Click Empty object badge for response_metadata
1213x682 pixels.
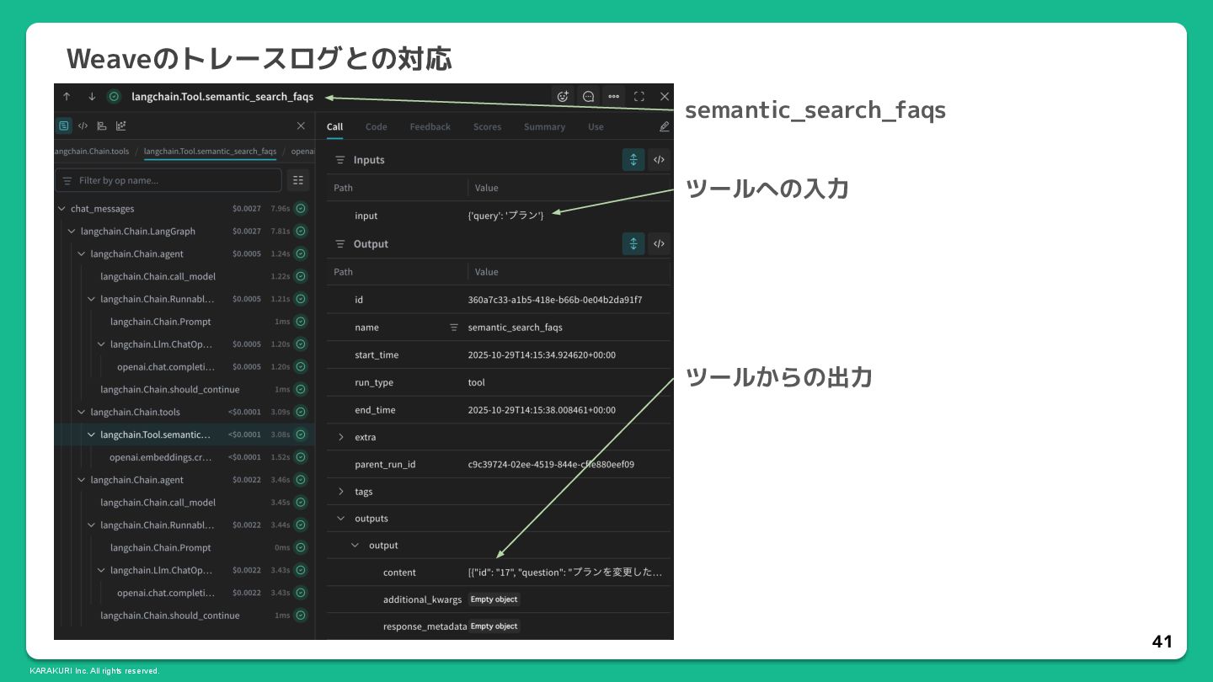point(494,626)
